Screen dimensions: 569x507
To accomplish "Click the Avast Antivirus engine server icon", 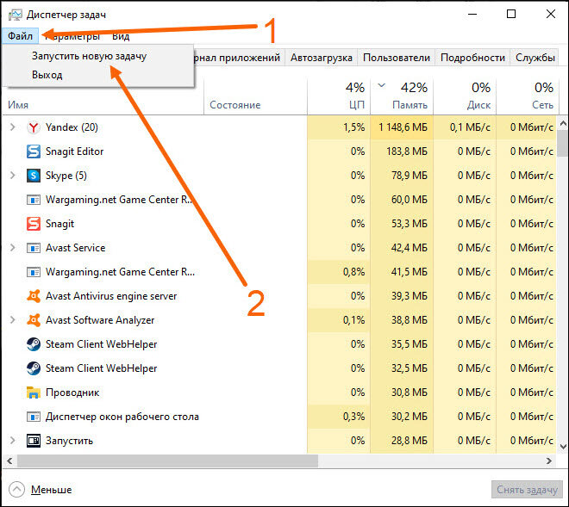I will pyautogui.click(x=34, y=296).
